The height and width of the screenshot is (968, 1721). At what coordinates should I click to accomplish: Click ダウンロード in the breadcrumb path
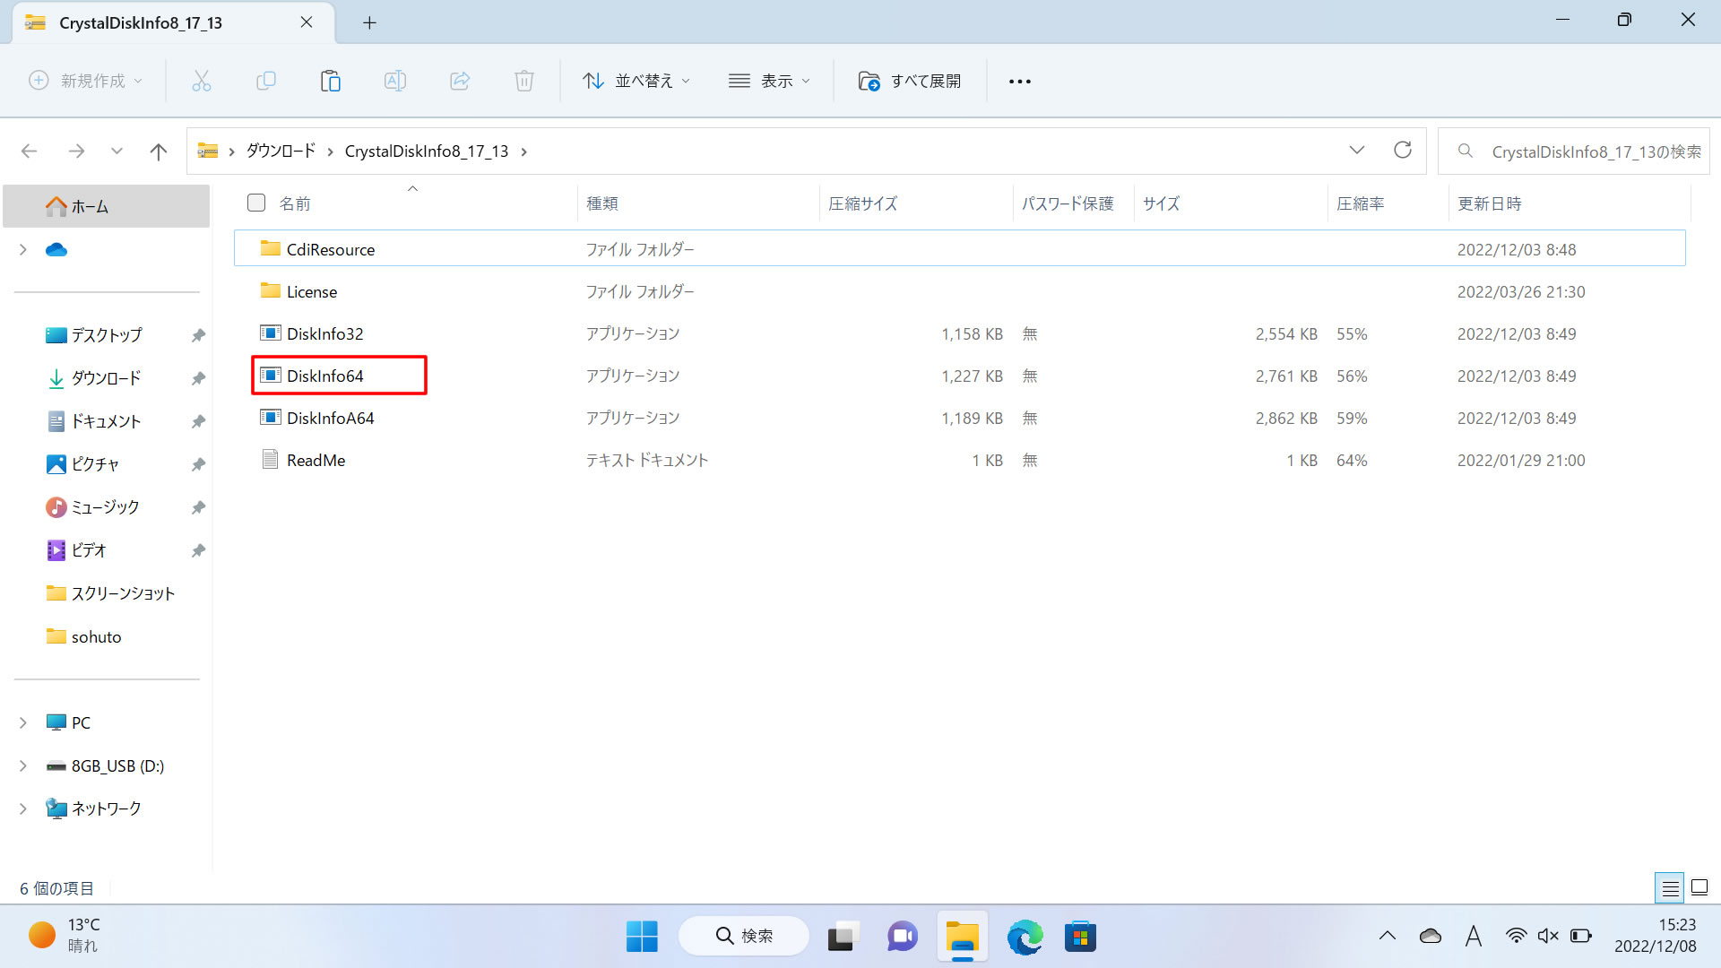[281, 151]
